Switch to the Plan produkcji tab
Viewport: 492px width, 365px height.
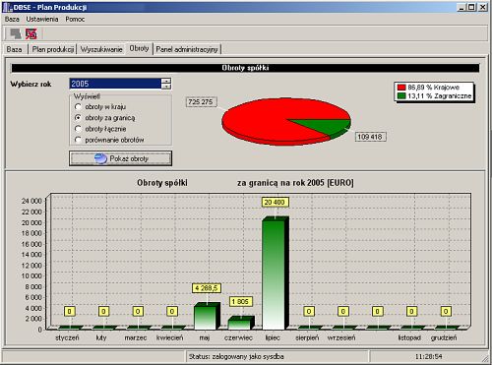tap(53, 49)
